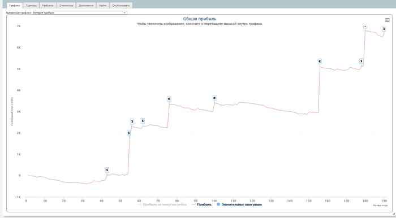Go to the Достижения tab
This screenshot has width=396, height=218.
point(86,6)
